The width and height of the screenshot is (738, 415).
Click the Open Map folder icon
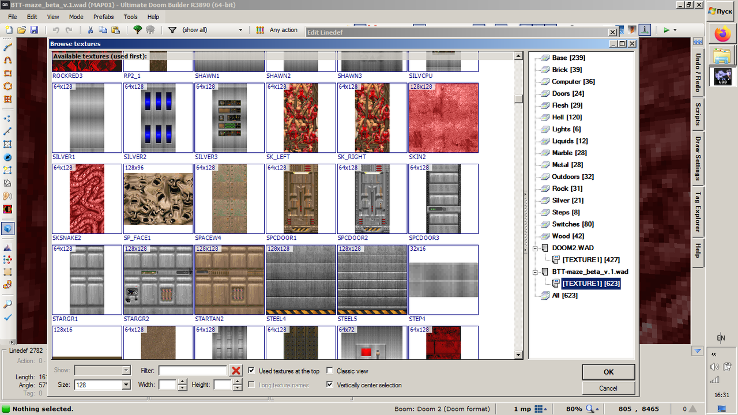[21, 30]
